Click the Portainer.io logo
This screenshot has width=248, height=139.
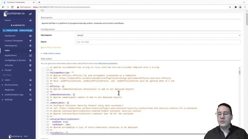click(14, 14)
